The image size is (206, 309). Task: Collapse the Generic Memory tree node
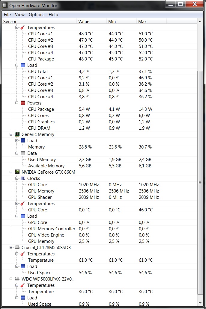tap(11, 134)
